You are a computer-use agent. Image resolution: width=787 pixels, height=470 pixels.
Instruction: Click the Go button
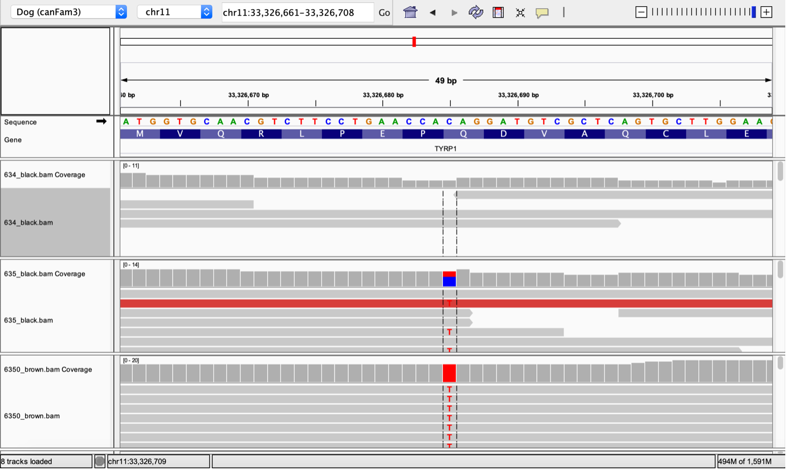click(x=385, y=13)
